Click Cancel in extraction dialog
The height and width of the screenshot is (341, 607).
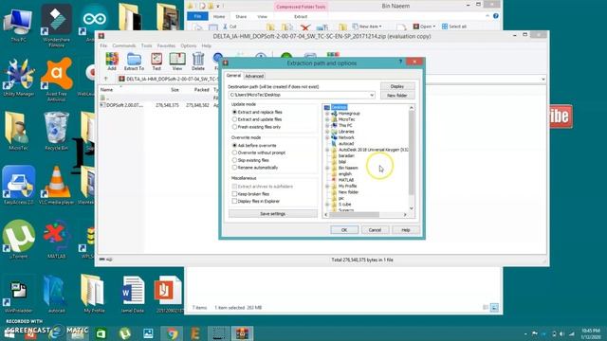click(375, 229)
